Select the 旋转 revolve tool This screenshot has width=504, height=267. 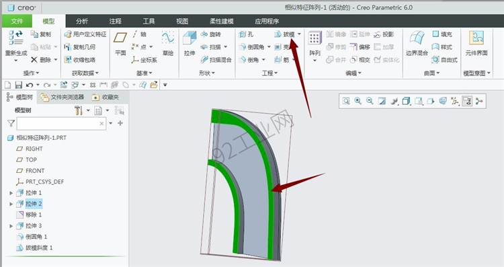click(x=211, y=34)
